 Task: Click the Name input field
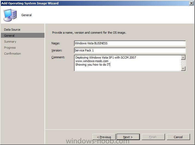click(130, 43)
